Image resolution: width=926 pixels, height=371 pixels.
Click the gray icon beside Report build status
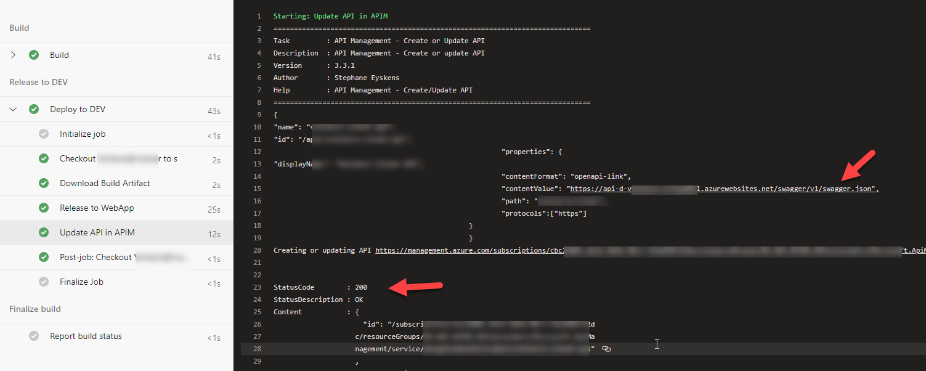[x=34, y=336]
